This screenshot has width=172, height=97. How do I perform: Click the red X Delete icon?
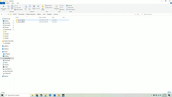[34, 6]
